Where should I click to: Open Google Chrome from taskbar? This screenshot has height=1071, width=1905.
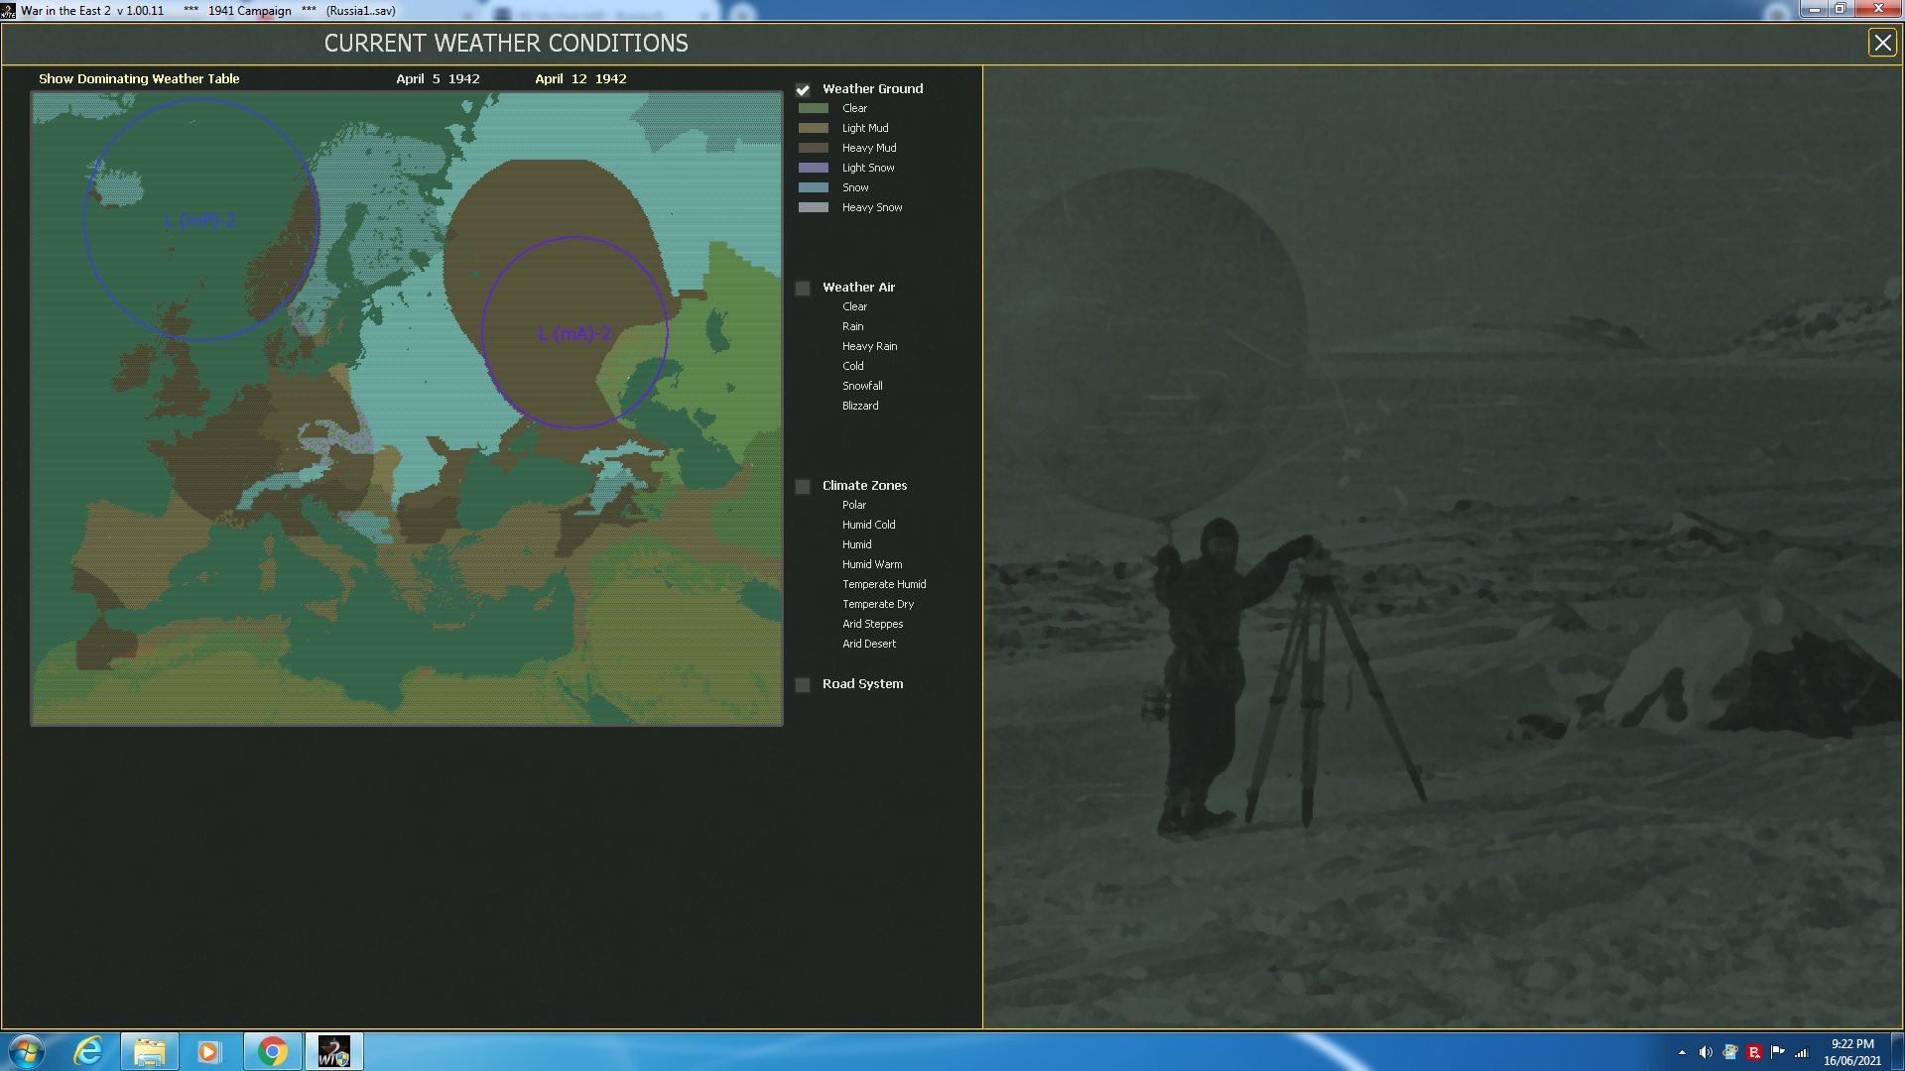(x=272, y=1051)
